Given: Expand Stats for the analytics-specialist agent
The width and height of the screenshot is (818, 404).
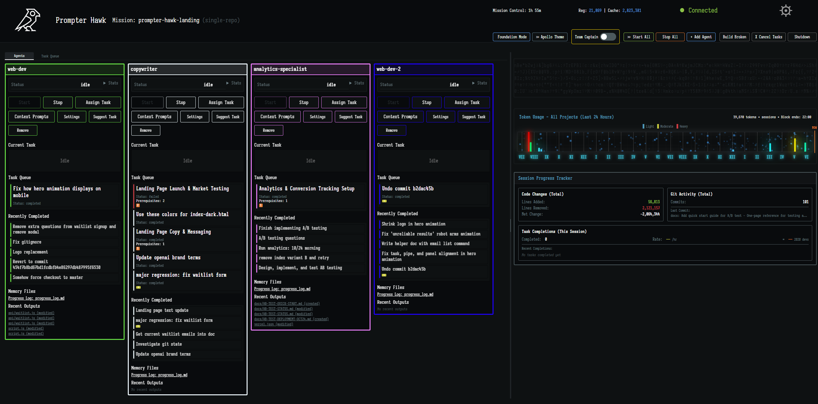Looking at the screenshot, I should (357, 83).
